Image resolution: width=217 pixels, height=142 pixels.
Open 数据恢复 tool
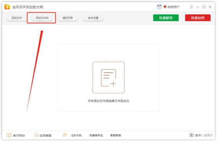(115, 135)
